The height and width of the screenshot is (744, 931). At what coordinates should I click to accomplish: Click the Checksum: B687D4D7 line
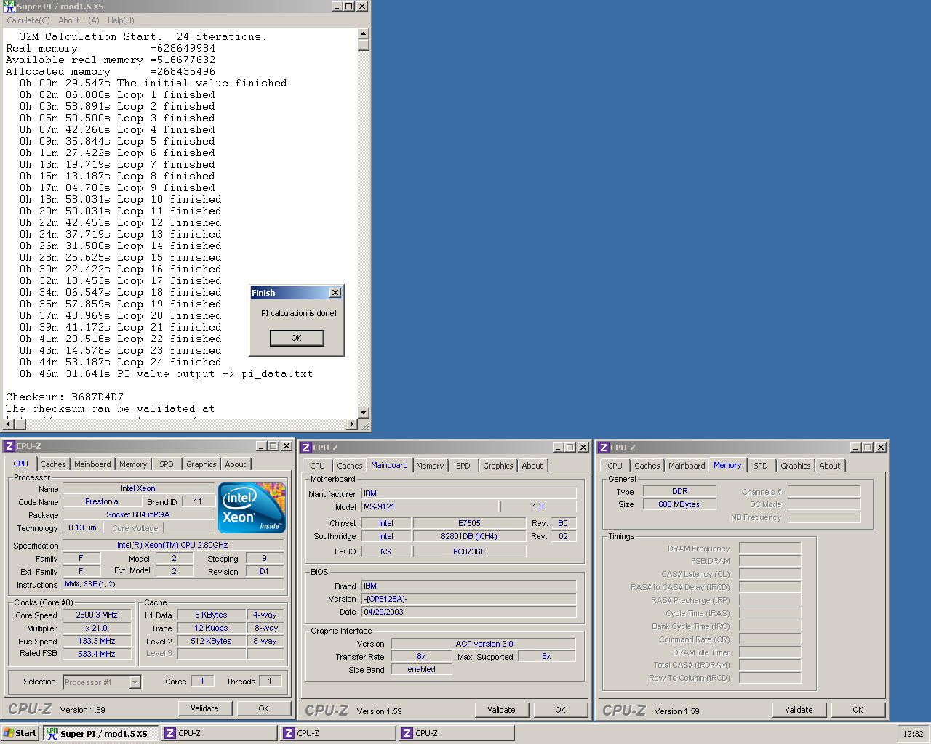click(65, 397)
